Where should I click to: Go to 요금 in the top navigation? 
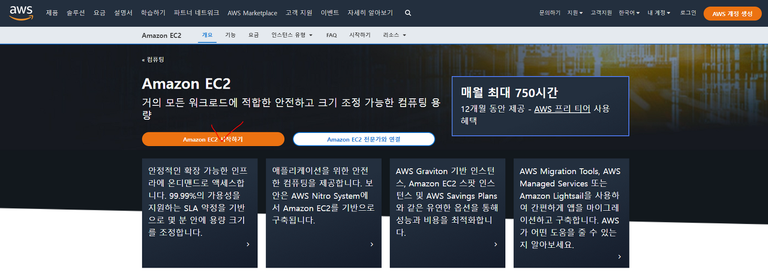pos(100,13)
